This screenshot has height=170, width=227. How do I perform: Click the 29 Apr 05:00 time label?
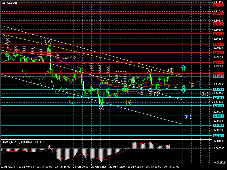tap(153, 167)
